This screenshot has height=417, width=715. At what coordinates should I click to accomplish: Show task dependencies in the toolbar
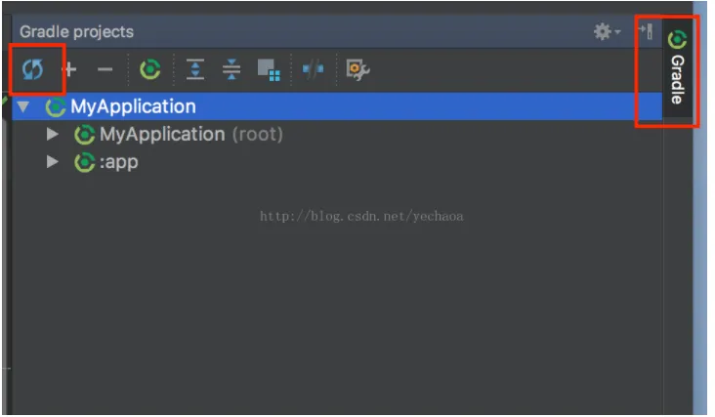coord(269,70)
